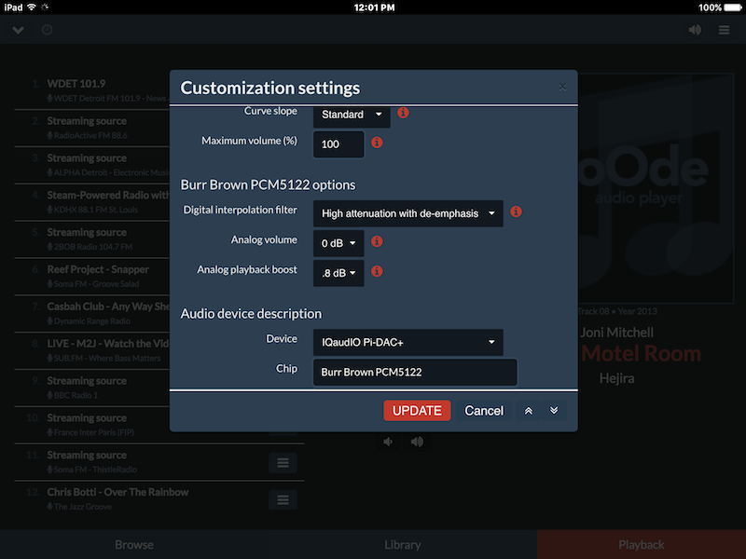Switch to Browse tab

134,545
